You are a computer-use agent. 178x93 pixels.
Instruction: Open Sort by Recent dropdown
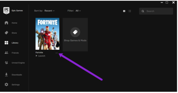(49, 11)
